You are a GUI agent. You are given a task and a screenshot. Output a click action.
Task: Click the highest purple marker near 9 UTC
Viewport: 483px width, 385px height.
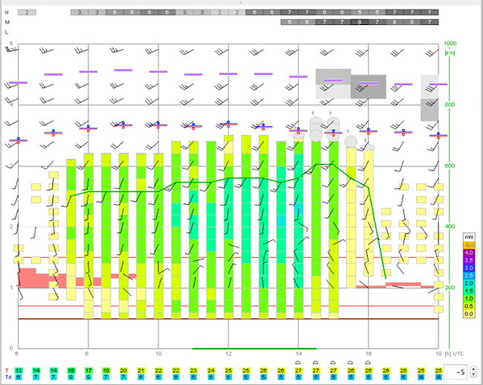[123, 71]
